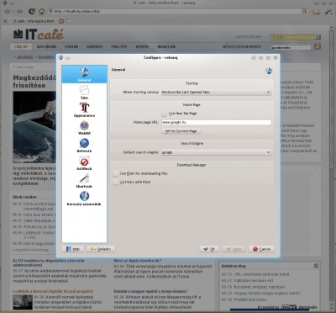The width and height of the screenshot is (336, 313).
Task: Click the browser Back arrow
Action: coord(8,12)
